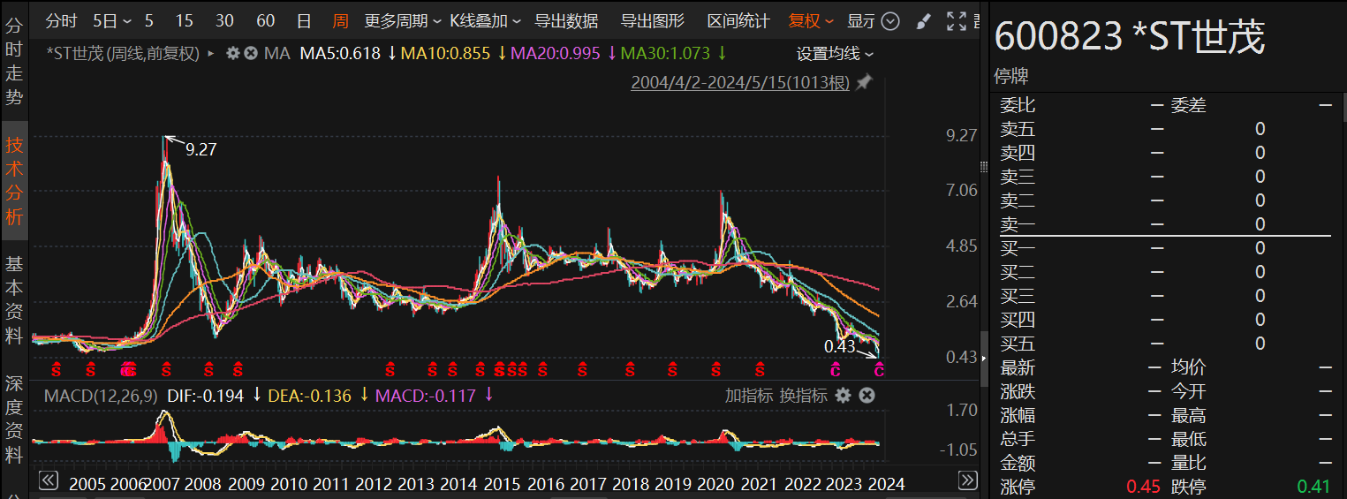Click the small arrow beside *ST世茂 title
This screenshot has height=499, width=1347.
coord(211,54)
